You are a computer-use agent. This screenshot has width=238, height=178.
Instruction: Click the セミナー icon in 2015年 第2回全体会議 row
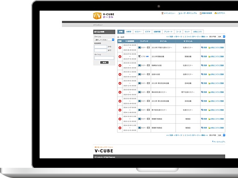[x=140, y=83]
